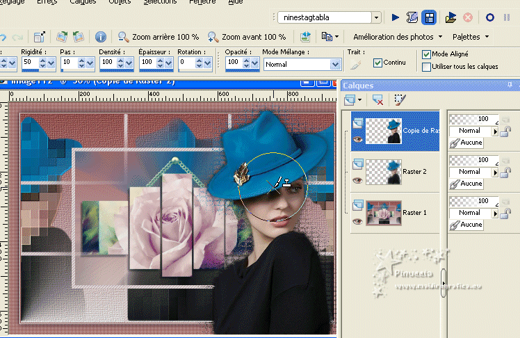Open the ninestagtabla script dropdown
The width and height of the screenshot is (520, 338).
376,17
